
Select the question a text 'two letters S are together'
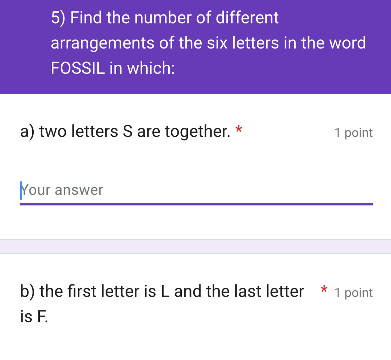tap(135, 132)
